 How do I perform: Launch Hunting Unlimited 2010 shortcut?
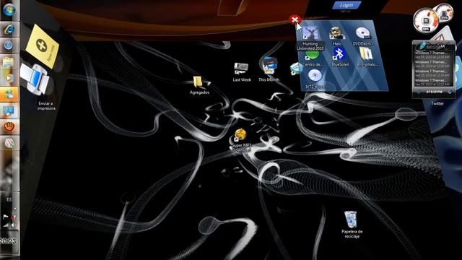coord(310,33)
